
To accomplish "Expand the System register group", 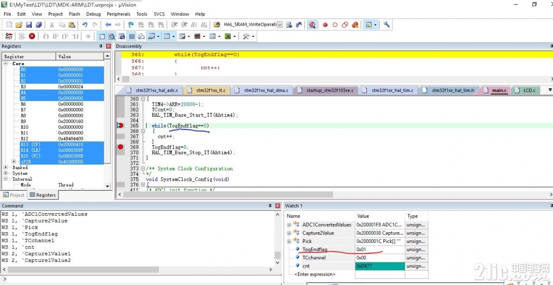I will (x=6, y=173).
